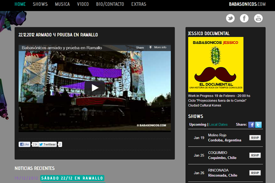275x183 pixels.
Task: Click the Jan 25 date
Action: click(x=199, y=156)
